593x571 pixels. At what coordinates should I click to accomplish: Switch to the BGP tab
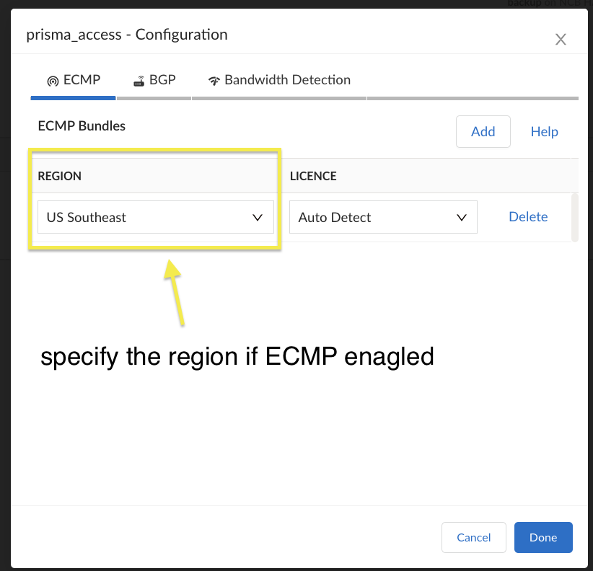click(x=154, y=80)
